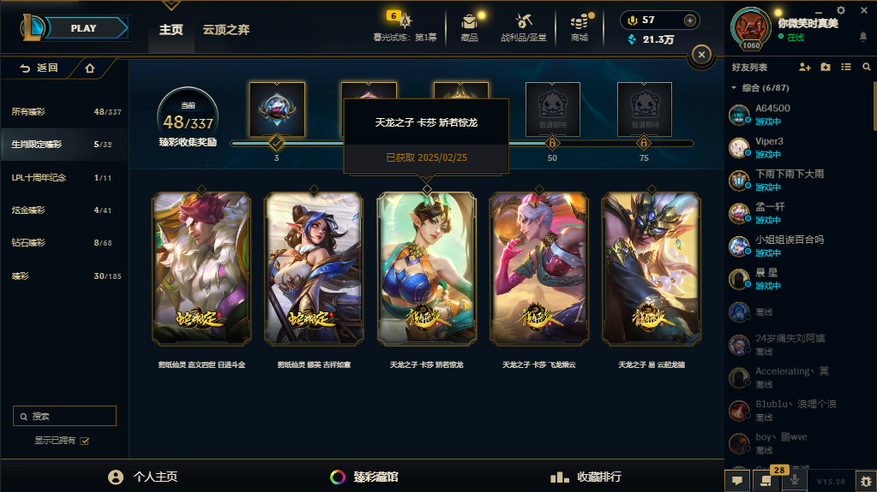This screenshot has height=492, width=877.
Task: Open the notification bell icon
Action: [x=863, y=37]
